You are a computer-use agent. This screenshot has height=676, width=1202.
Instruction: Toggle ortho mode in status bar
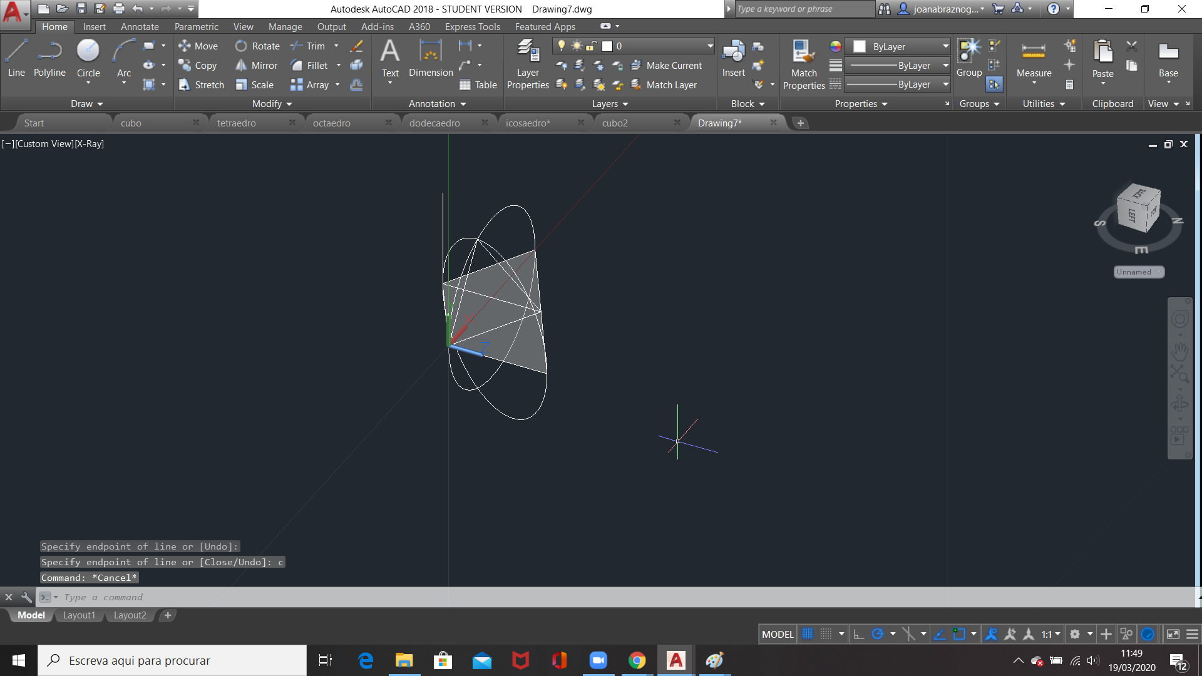(x=859, y=634)
